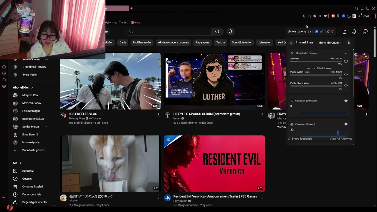Click the browser send flow icon

click(320, 16)
